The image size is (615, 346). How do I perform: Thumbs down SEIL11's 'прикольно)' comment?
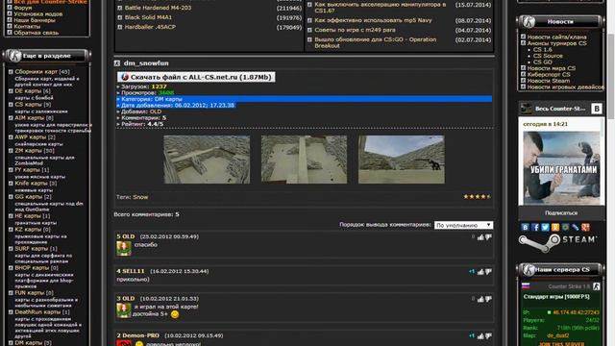pyautogui.click(x=488, y=271)
